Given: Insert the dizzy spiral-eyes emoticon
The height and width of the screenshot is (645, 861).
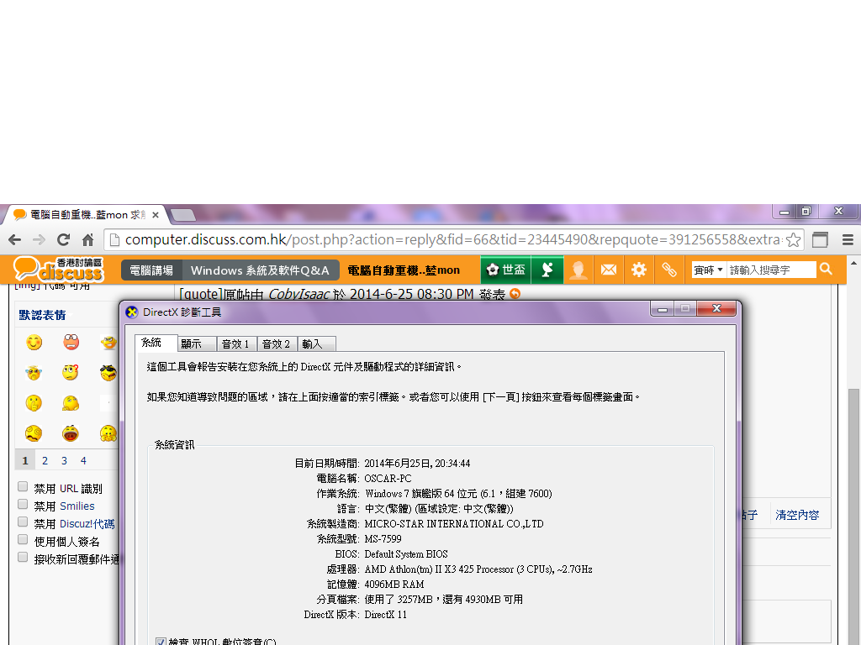Looking at the screenshot, I should tap(34, 433).
